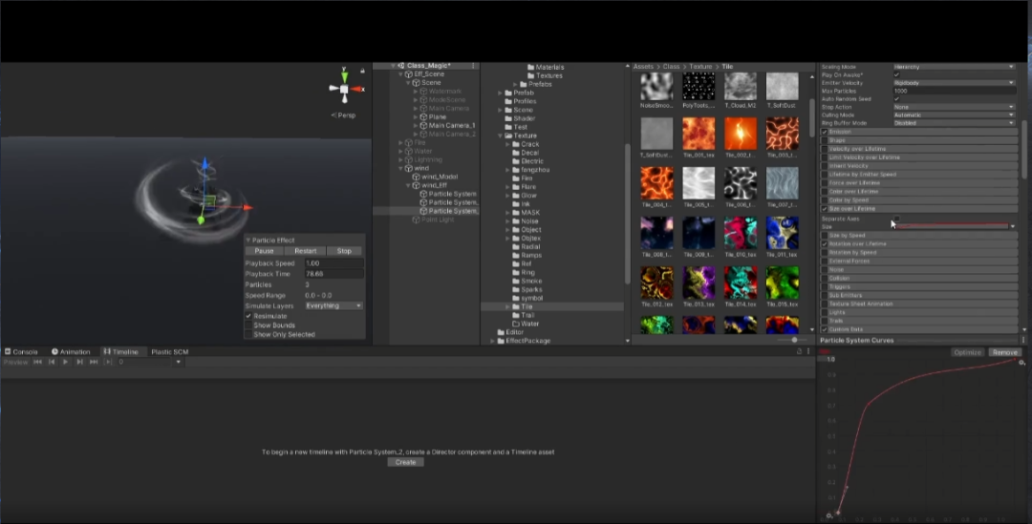Open the Simulate Layers dropdown
Screen dimensions: 1032x524
[333, 305]
